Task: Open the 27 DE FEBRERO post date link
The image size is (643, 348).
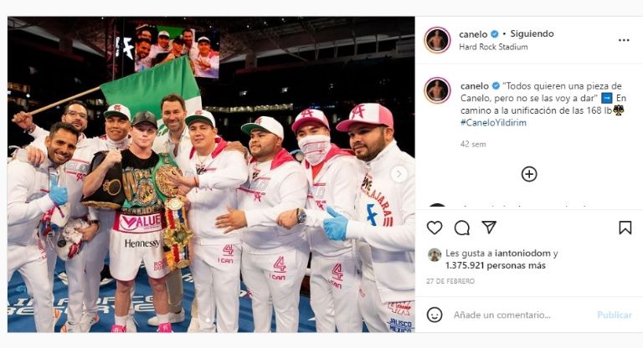Action: (x=450, y=281)
